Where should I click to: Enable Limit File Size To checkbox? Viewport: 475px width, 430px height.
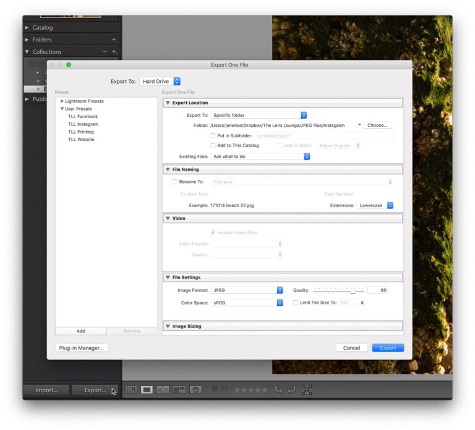coord(296,303)
